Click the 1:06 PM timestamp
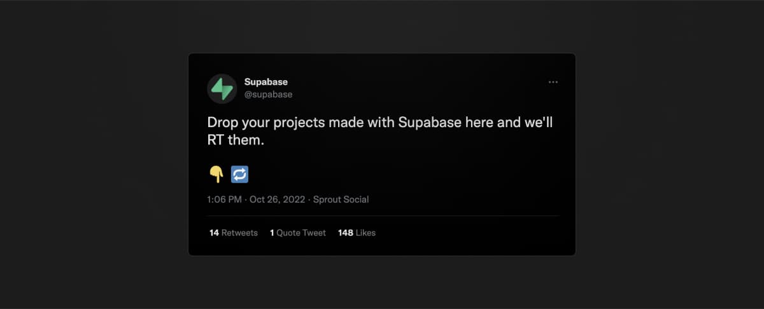Image resolution: width=764 pixels, height=309 pixels. coord(224,200)
